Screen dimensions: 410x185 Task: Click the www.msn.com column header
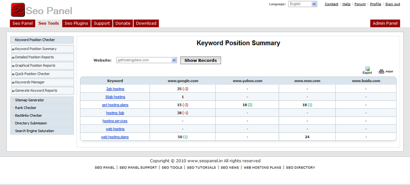(x=307, y=81)
